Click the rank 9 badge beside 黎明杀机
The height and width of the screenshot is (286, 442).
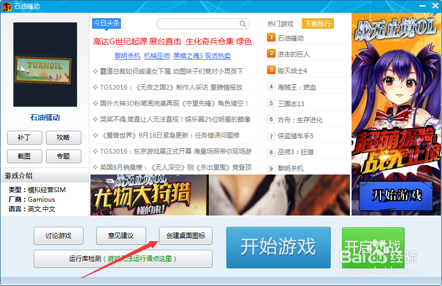pos(271,169)
